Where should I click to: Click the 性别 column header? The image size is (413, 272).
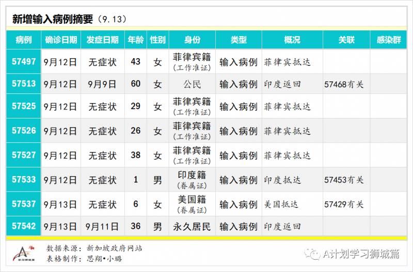coord(157,40)
